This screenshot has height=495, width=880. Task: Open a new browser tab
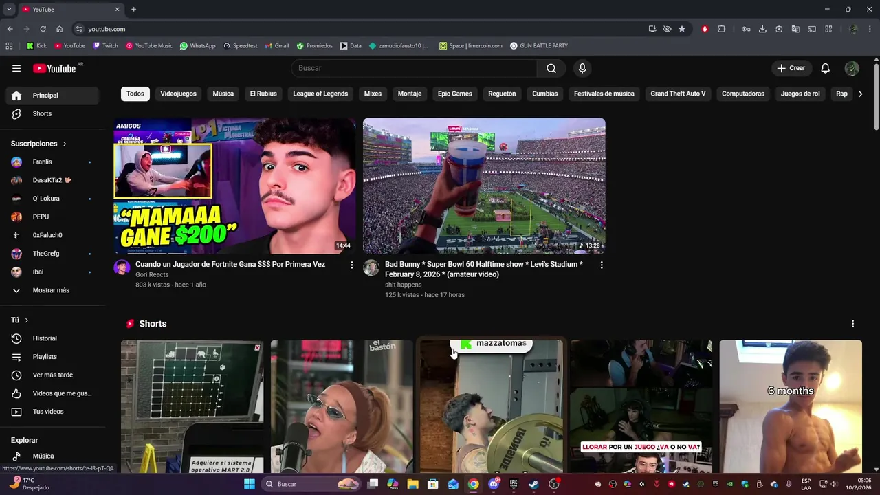pyautogui.click(x=133, y=9)
